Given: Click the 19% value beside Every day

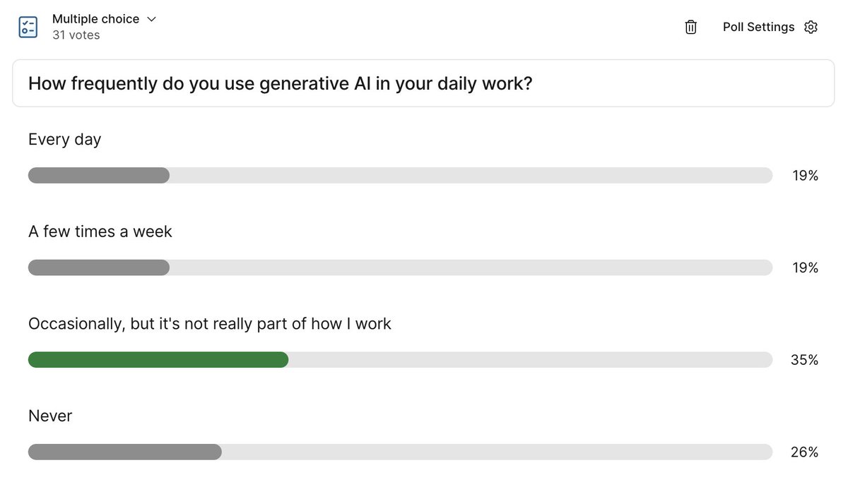Looking at the screenshot, I should (806, 175).
